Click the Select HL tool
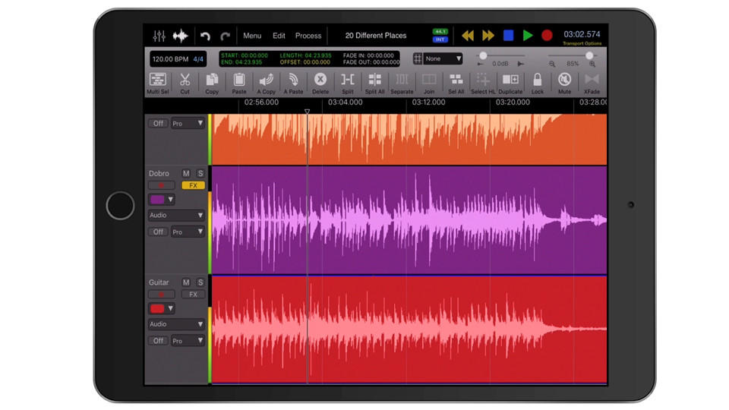Viewport: 729px width, 410px height. coord(483,84)
